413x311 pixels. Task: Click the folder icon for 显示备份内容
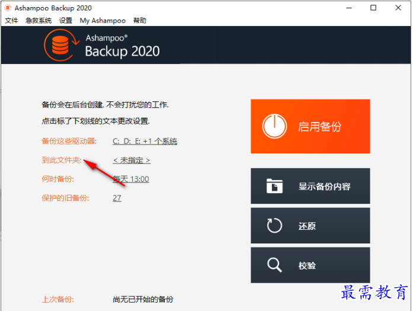point(274,186)
